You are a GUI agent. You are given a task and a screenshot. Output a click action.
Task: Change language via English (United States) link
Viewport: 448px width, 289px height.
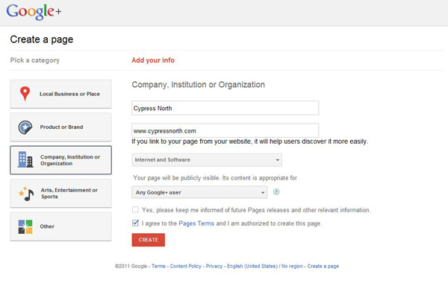coord(252,266)
